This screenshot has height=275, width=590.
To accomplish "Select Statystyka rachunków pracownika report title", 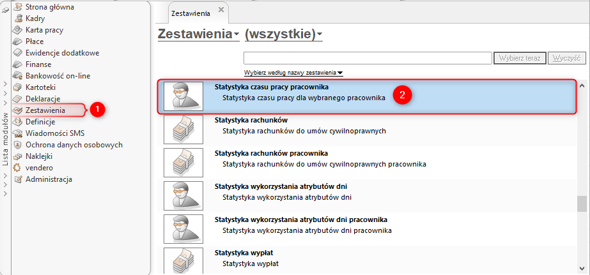I will coord(271,153).
